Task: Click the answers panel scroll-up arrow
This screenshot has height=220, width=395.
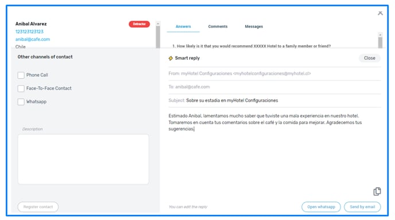Action: pyautogui.click(x=380, y=35)
